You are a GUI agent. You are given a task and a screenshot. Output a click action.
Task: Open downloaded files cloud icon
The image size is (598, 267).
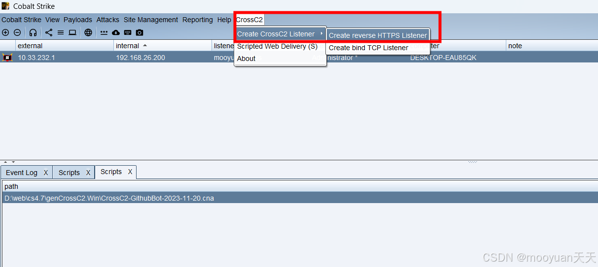116,32
